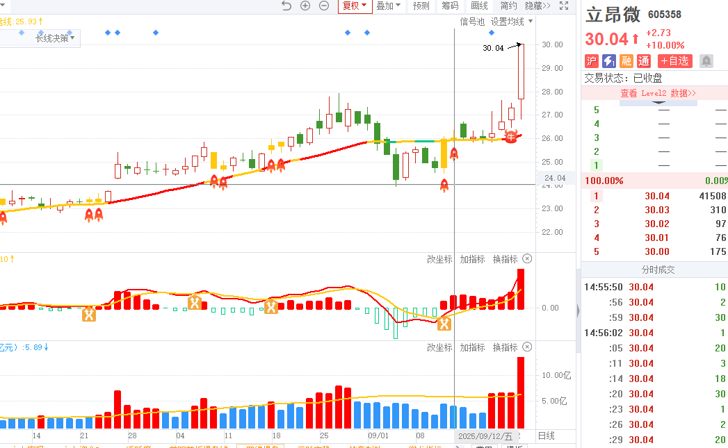
Task: Click 加指标 in the volume panel
Action: click(472, 347)
